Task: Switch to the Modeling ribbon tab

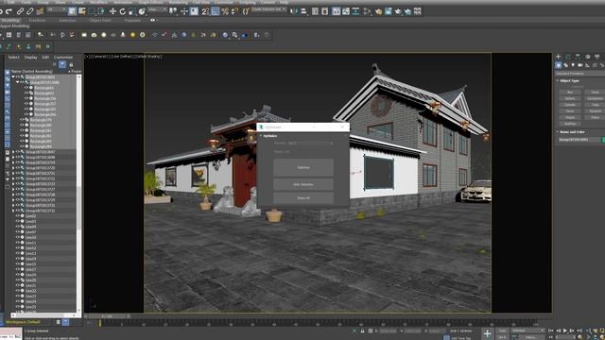Action: (x=10, y=21)
